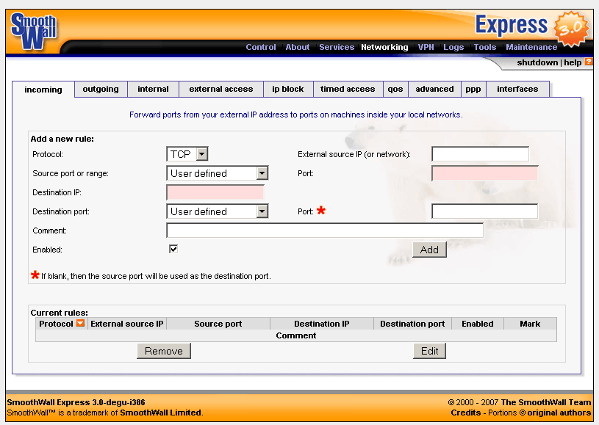This screenshot has height=425, width=599.
Task: Open the Maintenance menu
Action: pos(531,47)
